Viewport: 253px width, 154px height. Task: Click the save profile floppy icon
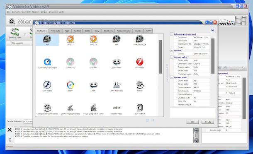(x=213, y=30)
